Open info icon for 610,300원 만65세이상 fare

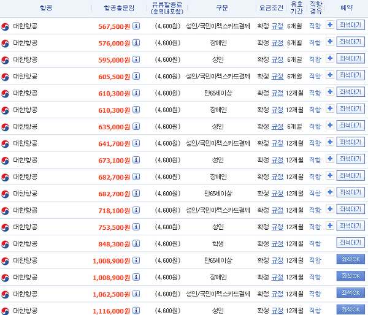136,93
